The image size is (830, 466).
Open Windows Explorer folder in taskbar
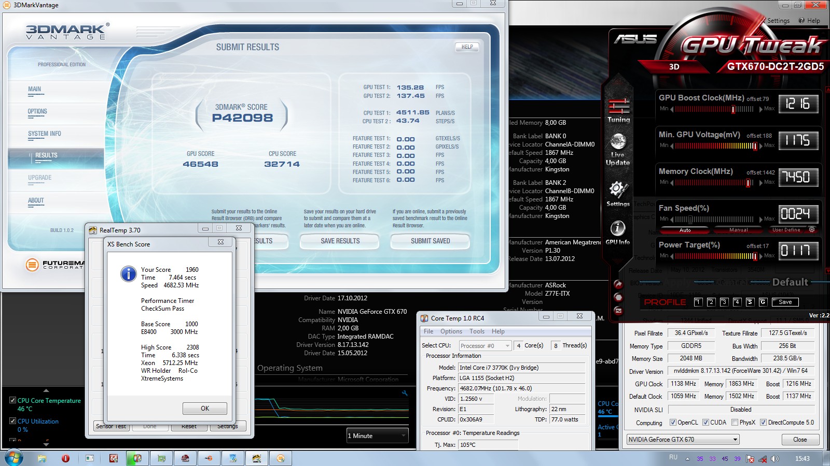click(x=41, y=458)
